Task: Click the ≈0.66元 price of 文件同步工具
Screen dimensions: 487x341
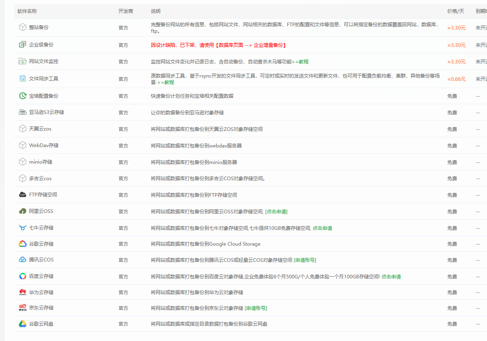Action: [x=456, y=79]
